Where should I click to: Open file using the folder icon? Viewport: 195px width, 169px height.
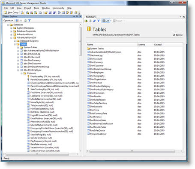[x=46, y=12]
